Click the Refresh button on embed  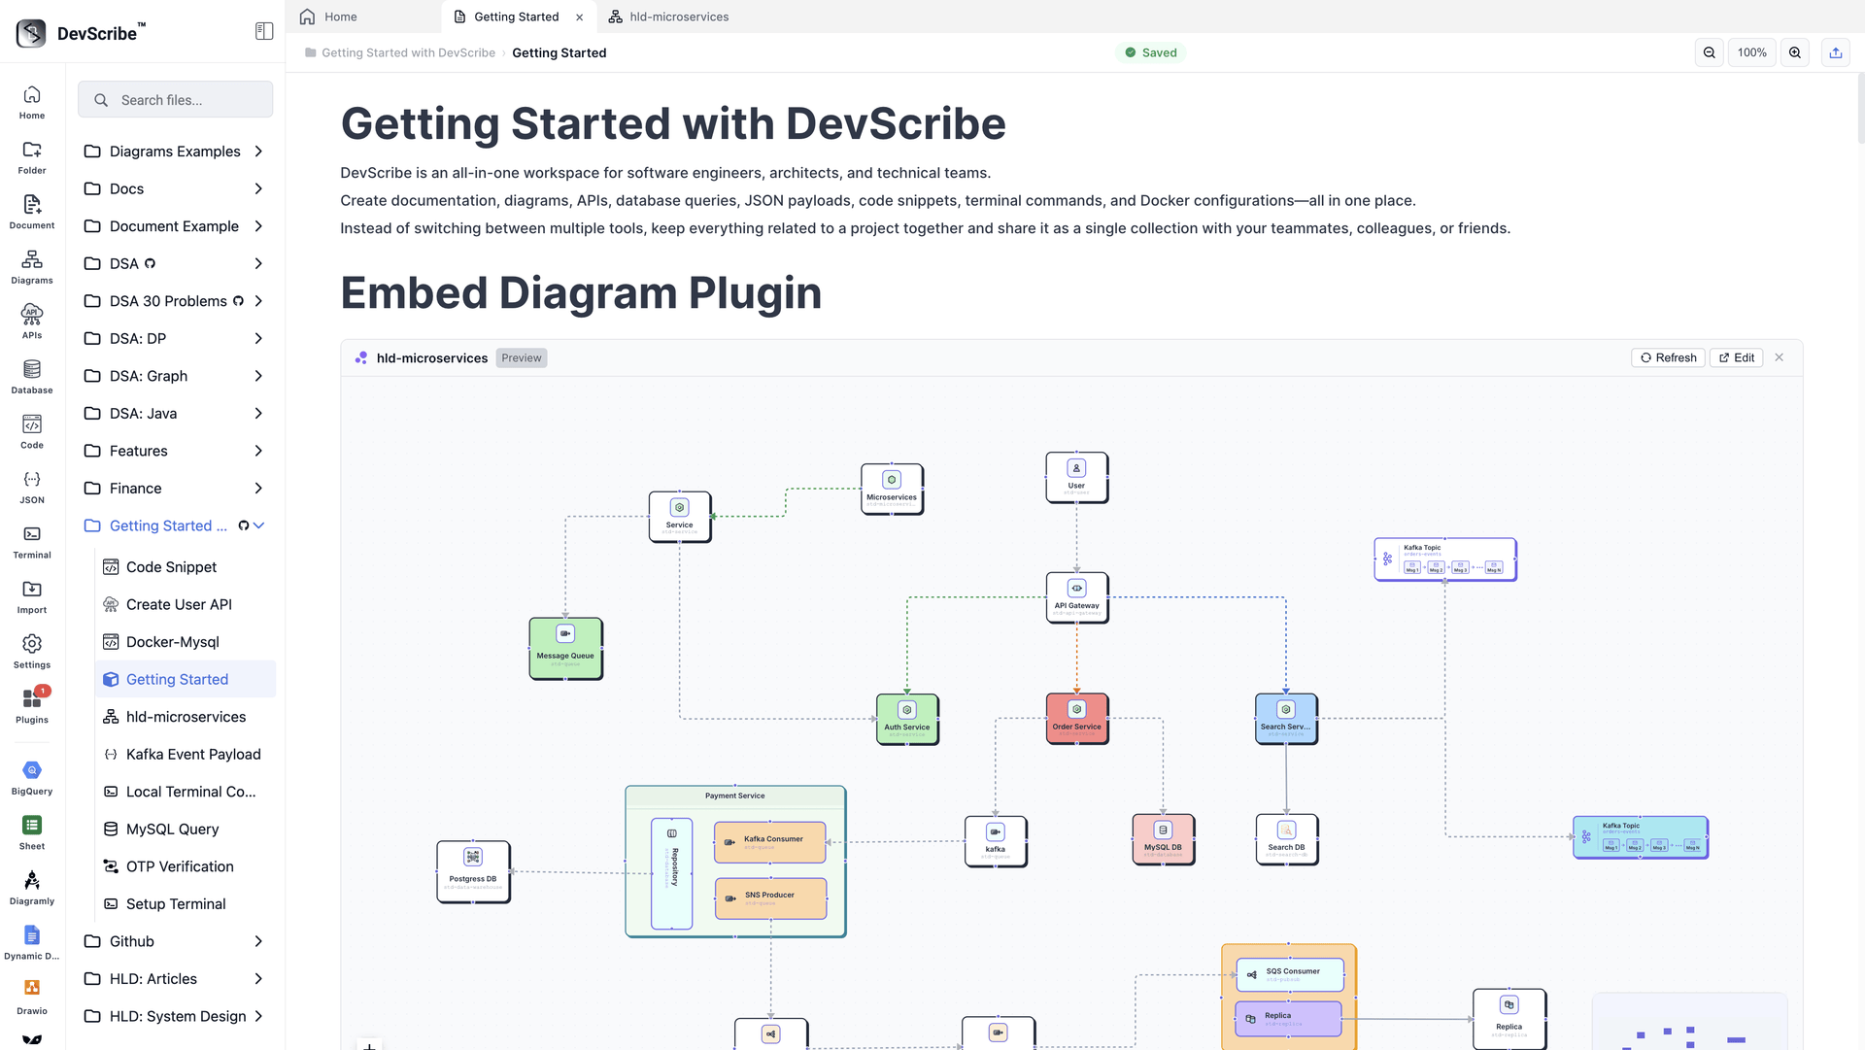(x=1668, y=357)
